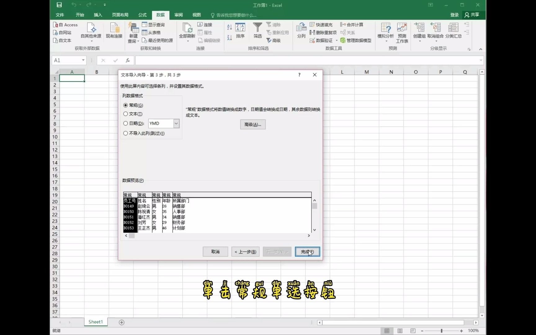Expand From Other Sources (自其他来源) dropdown
Image resolution: width=536 pixels, height=335 pixels.
pyautogui.click(x=92, y=41)
